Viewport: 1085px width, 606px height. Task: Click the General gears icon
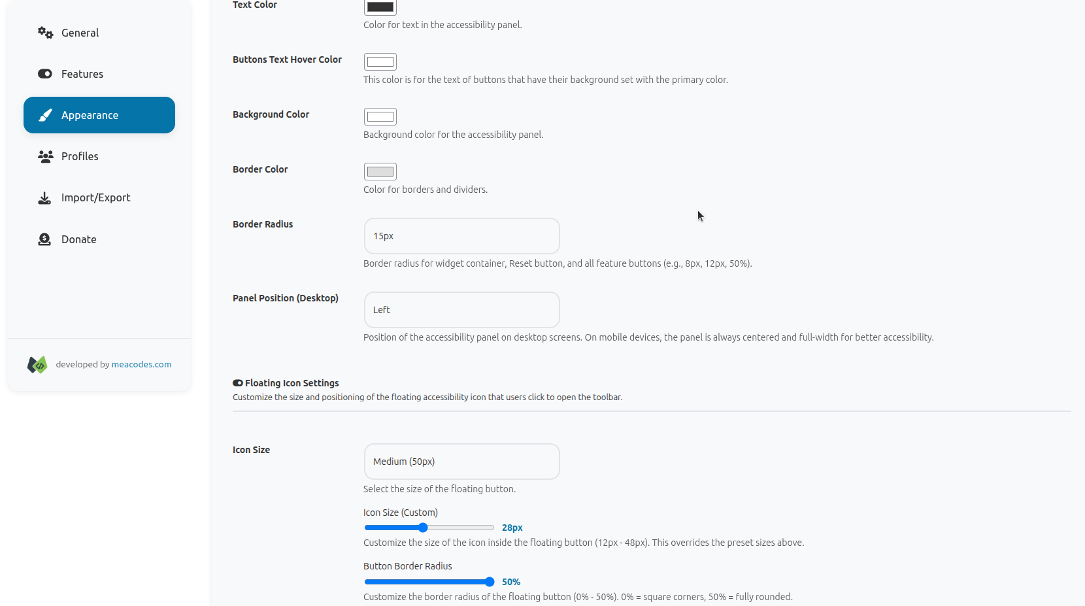(x=45, y=33)
